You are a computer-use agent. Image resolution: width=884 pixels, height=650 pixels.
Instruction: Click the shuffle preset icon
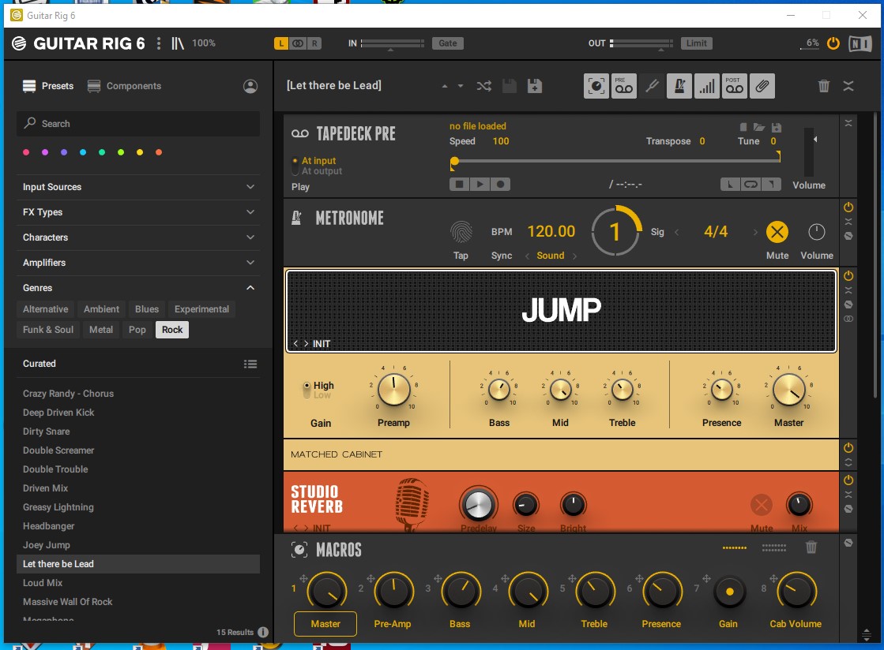tap(483, 86)
